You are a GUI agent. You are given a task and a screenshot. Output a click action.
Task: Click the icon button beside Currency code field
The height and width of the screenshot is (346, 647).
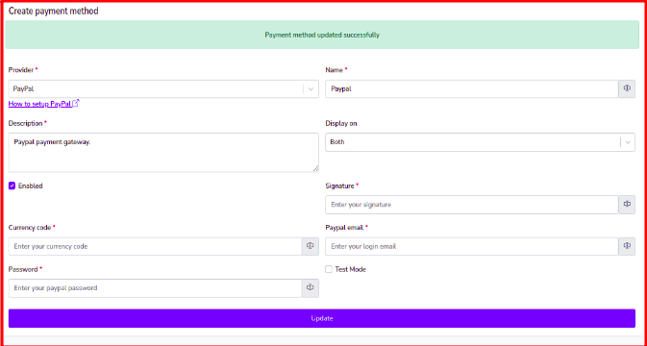[311, 246]
